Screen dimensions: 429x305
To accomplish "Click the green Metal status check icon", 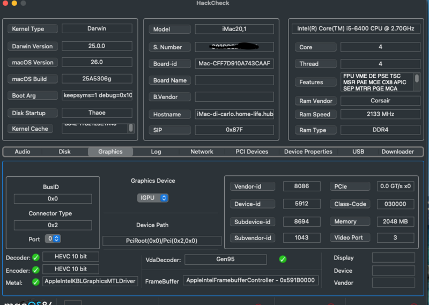I will click(x=36, y=282).
